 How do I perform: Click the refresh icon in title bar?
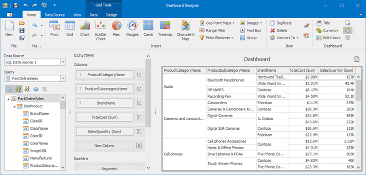(x=43, y=5)
